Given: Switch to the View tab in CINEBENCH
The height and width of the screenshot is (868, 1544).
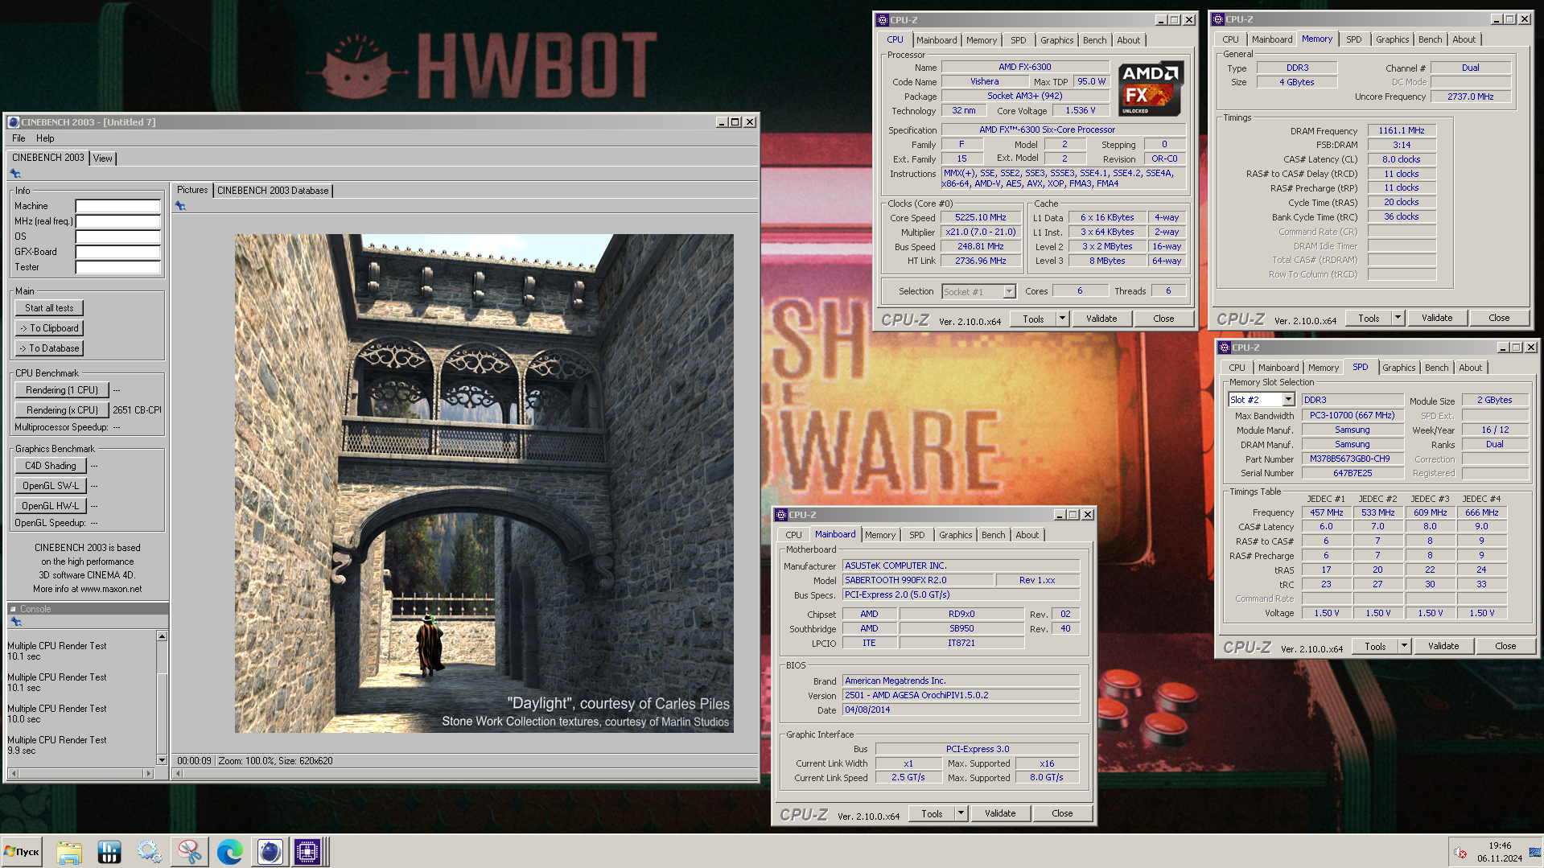Looking at the screenshot, I should point(103,158).
